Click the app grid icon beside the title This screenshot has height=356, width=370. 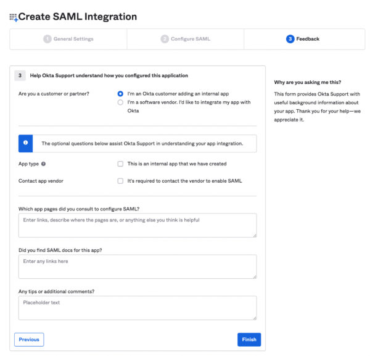(13, 17)
